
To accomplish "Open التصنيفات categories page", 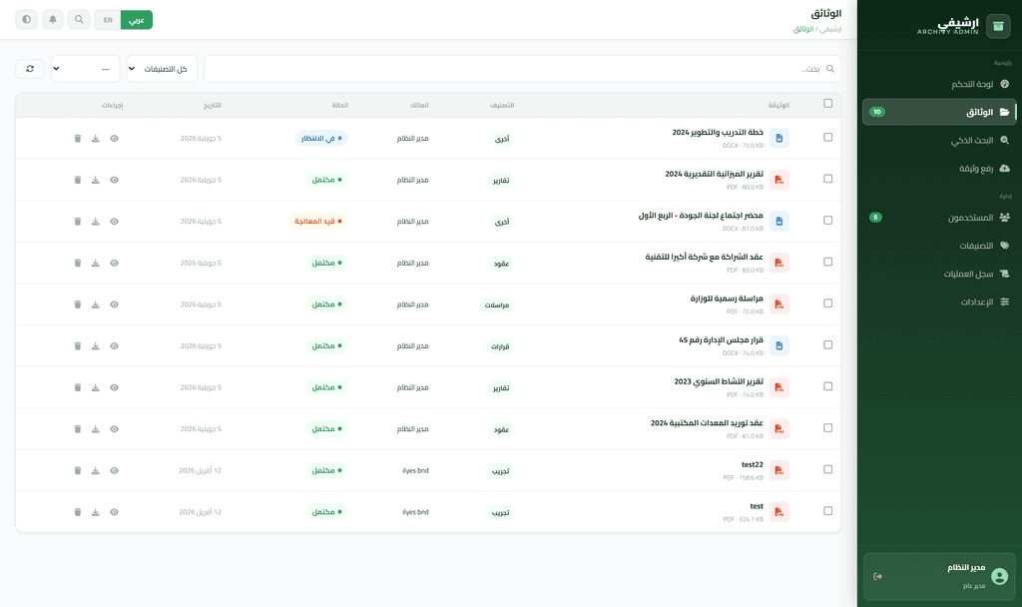I will 938,246.
